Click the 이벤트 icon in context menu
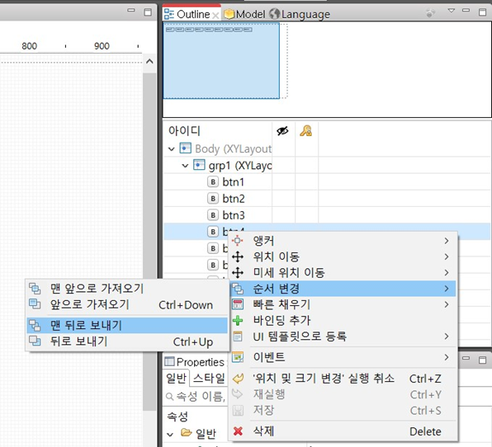This screenshot has height=447, width=492. (x=238, y=357)
